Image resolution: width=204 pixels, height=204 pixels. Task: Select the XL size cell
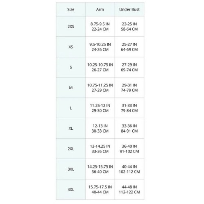pyautogui.click(x=71, y=129)
